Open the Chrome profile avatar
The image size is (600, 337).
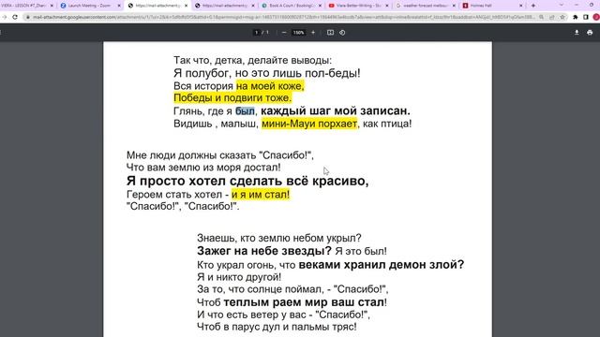point(596,17)
